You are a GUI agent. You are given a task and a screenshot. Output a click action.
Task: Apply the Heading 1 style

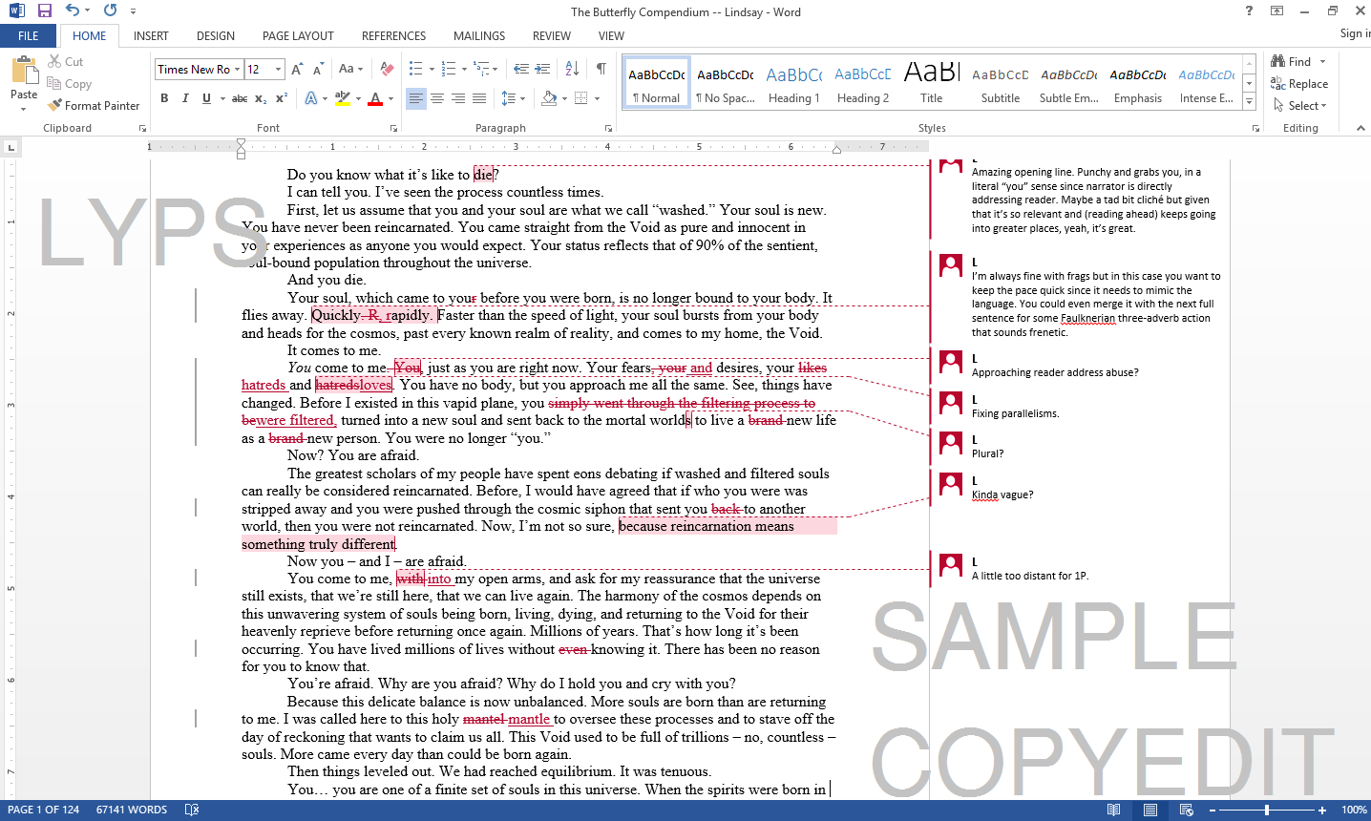tap(793, 83)
